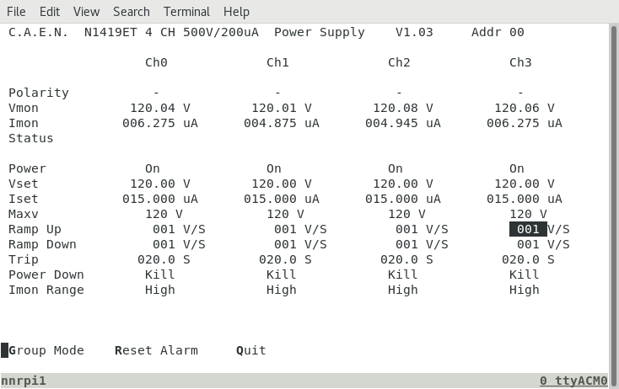Click Ch1 Iset 015.000 uA field
The width and height of the screenshot is (619, 389).
point(282,199)
